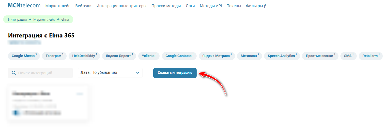Select the Яндекс Метрика filter tag
This screenshot has height=130, width=383.
pyautogui.click(x=217, y=56)
